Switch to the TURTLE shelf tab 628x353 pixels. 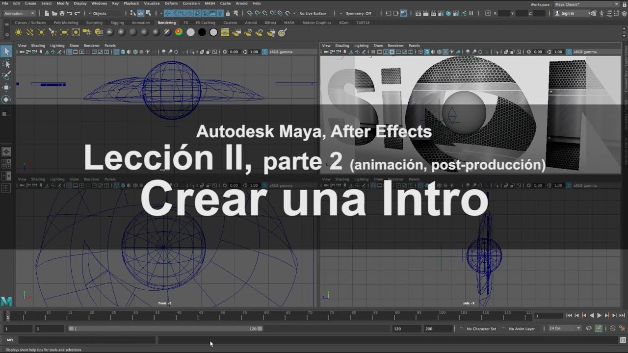coord(363,23)
